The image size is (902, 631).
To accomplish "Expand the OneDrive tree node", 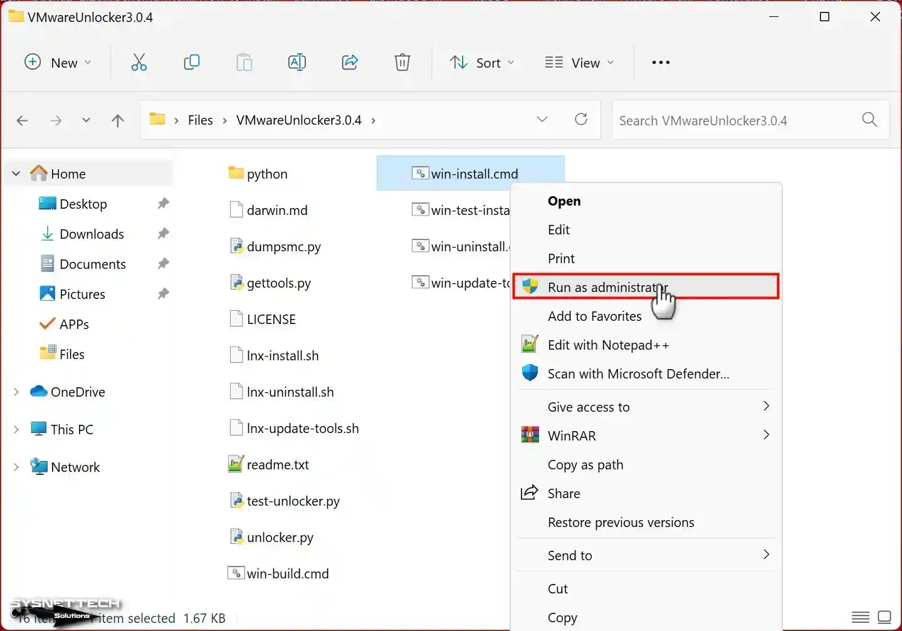I will [x=16, y=392].
